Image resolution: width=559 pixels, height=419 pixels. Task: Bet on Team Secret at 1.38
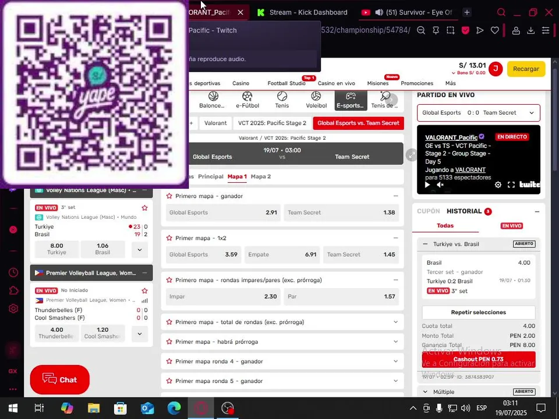[341, 213]
